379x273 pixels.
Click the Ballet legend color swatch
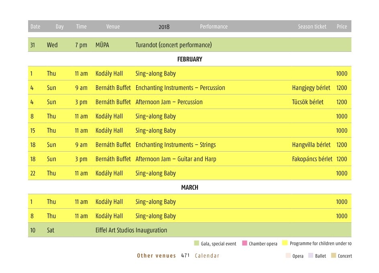point(311,256)
